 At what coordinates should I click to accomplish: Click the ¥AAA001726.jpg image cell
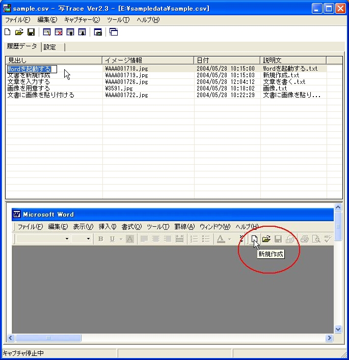point(126,82)
